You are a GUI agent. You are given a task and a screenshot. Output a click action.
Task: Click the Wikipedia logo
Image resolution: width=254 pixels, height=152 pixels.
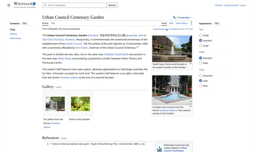click(x=25, y=5)
